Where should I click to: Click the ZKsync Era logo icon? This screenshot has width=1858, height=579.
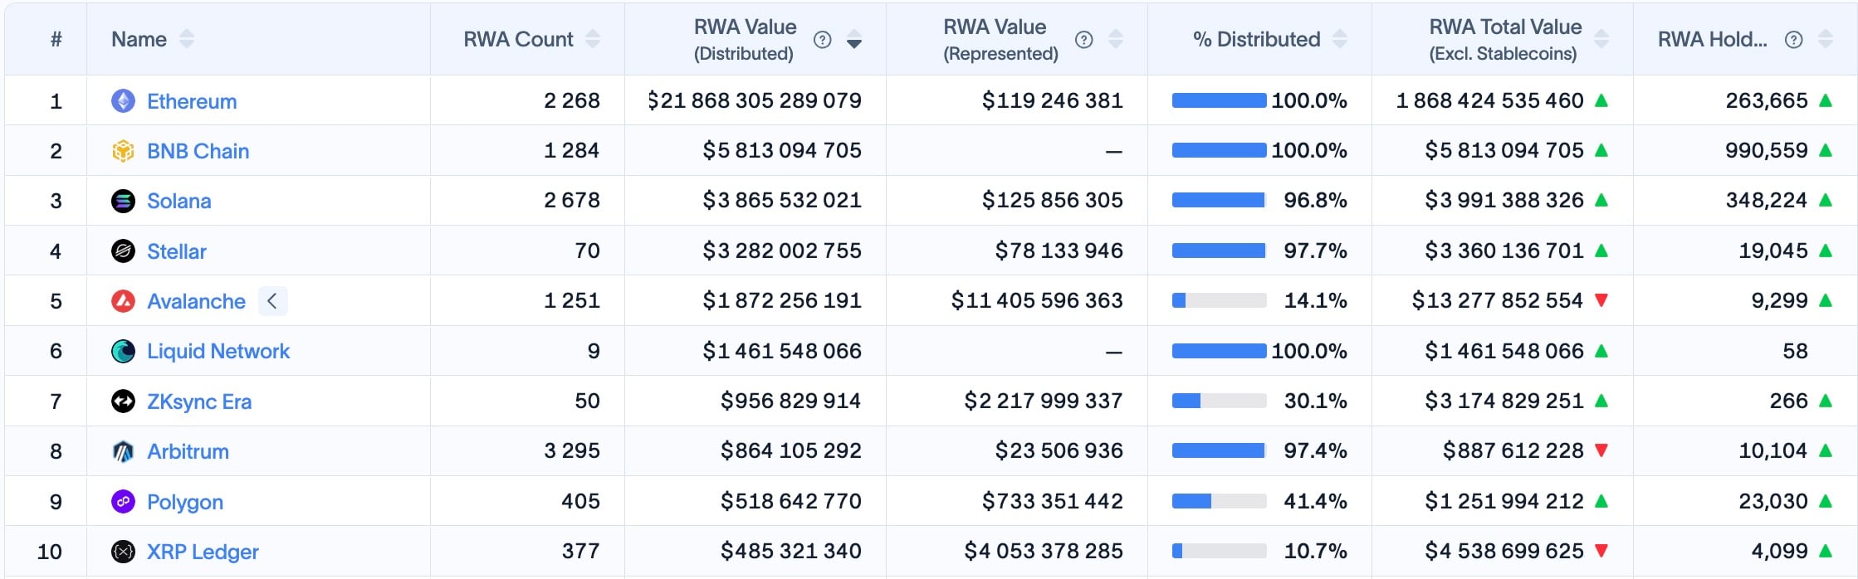123,401
